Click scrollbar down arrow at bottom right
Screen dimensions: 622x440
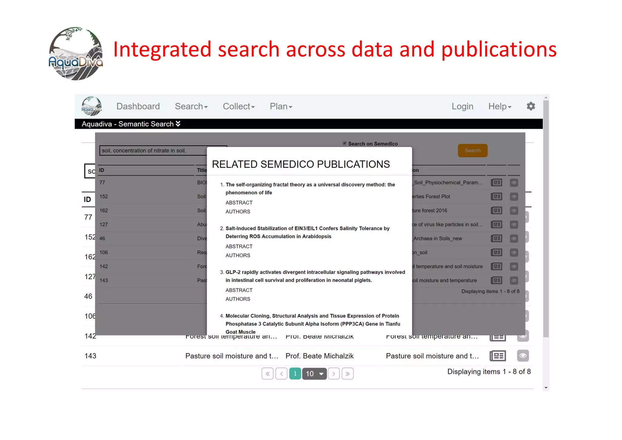[x=546, y=387]
